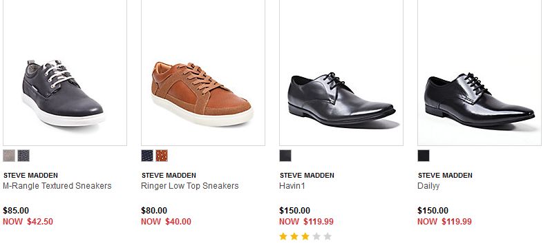
Task: Pick the cognac brown swatch for Ringer sneakers
Action: [162, 156]
